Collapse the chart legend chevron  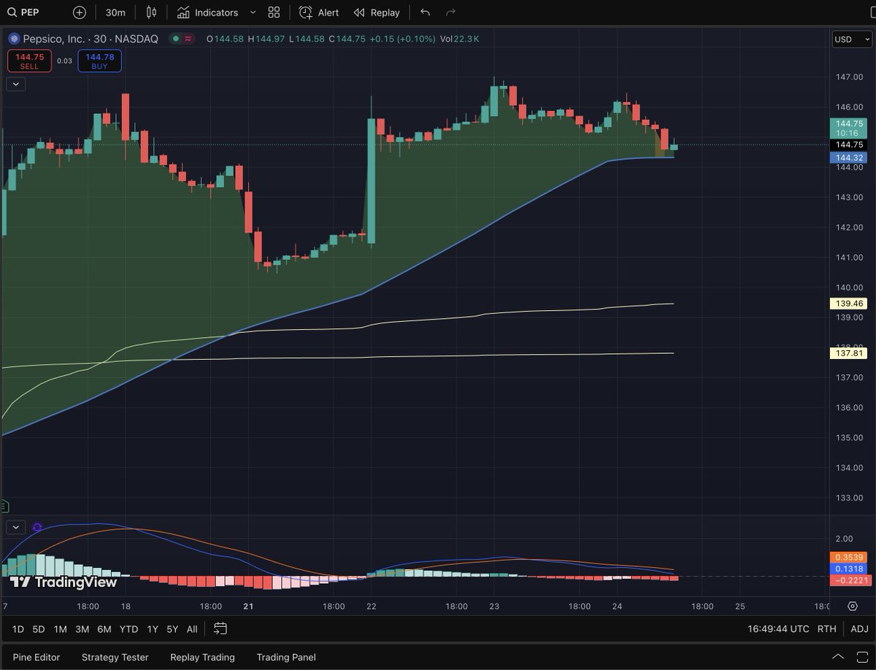16,84
